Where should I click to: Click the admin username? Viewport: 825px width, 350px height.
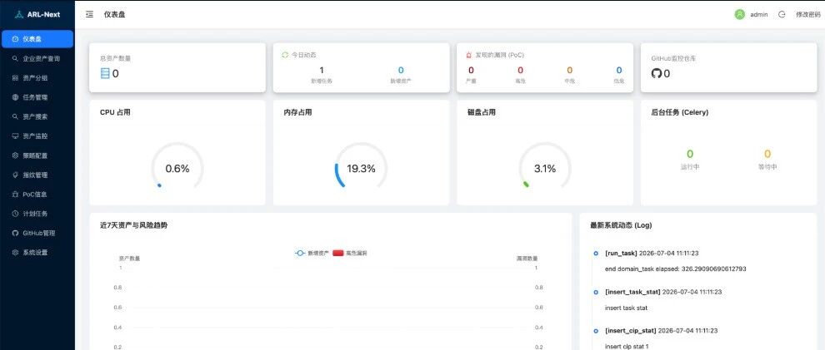point(758,15)
